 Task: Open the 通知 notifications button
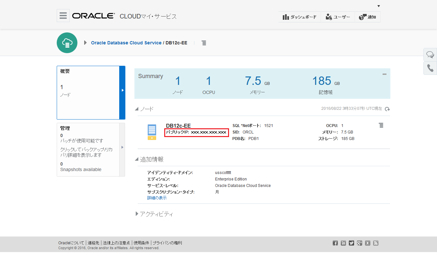[x=368, y=17]
